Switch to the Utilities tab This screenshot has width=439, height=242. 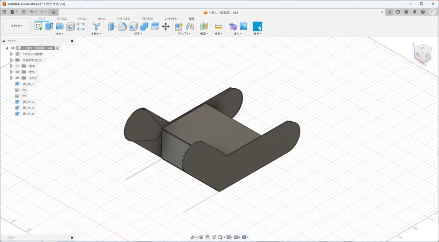click(x=171, y=19)
